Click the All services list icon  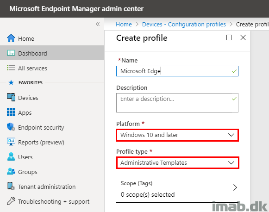11,68
